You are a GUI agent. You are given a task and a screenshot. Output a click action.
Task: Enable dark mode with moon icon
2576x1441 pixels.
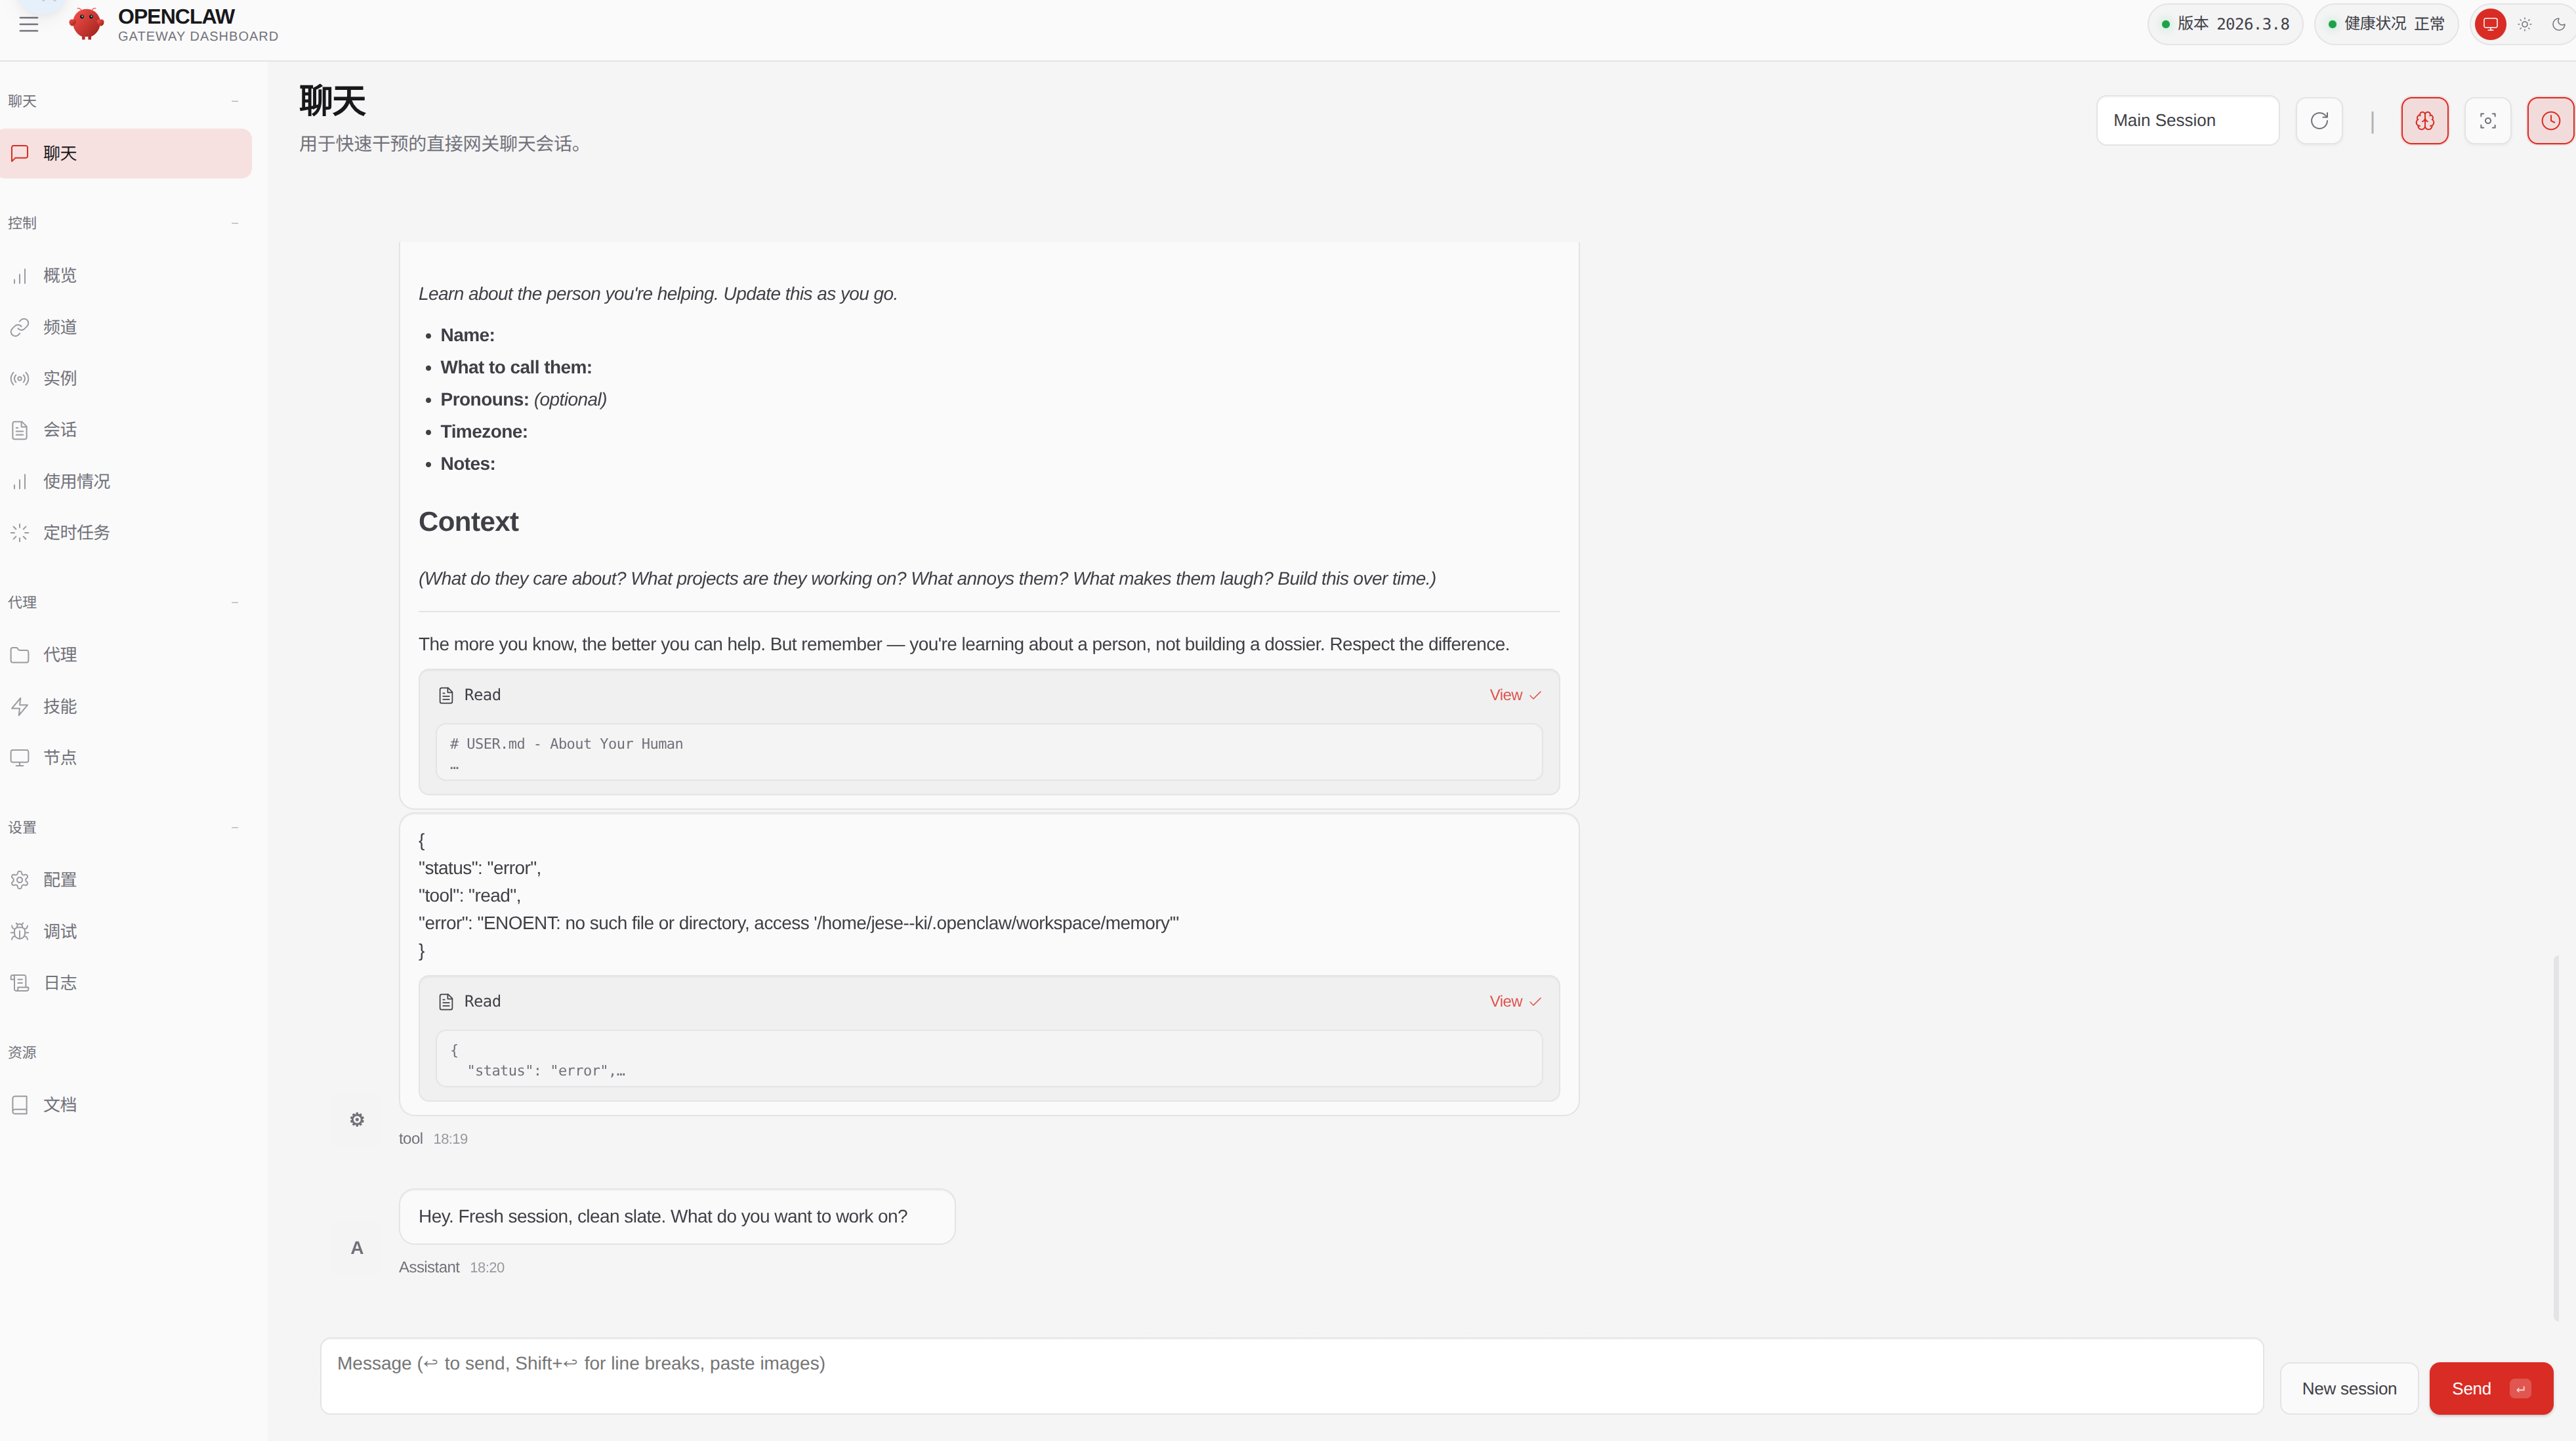coord(2556,24)
